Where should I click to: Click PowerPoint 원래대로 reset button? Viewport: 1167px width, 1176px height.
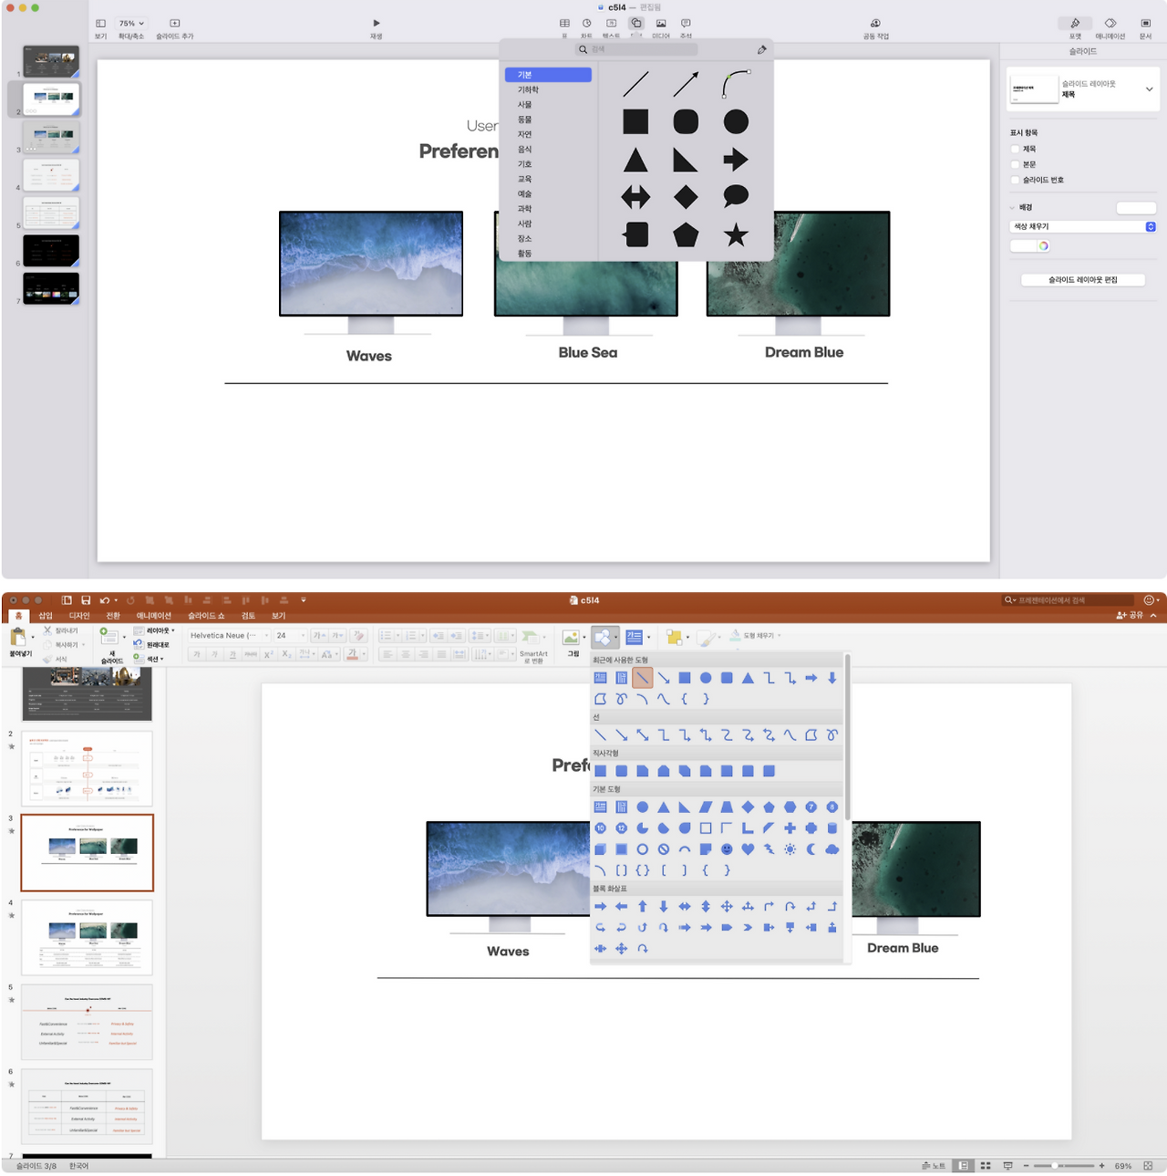pyautogui.click(x=151, y=645)
